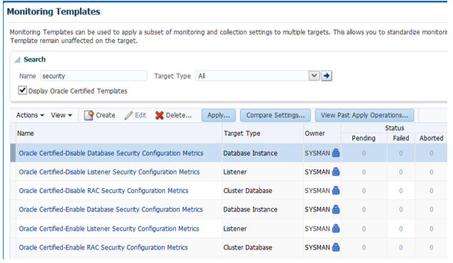Click the Delete red X button
This screenshot has height=263, width=453.
tap(174, 115)
